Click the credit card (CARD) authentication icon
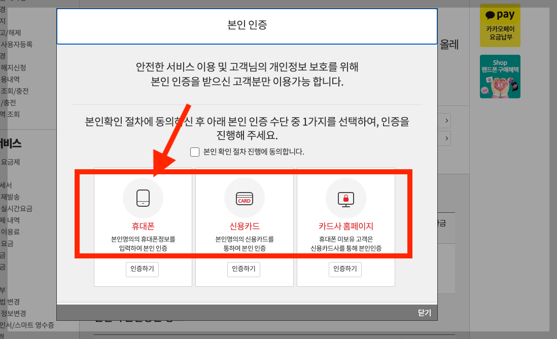557x339 pixels. click(x=245, y=198)
